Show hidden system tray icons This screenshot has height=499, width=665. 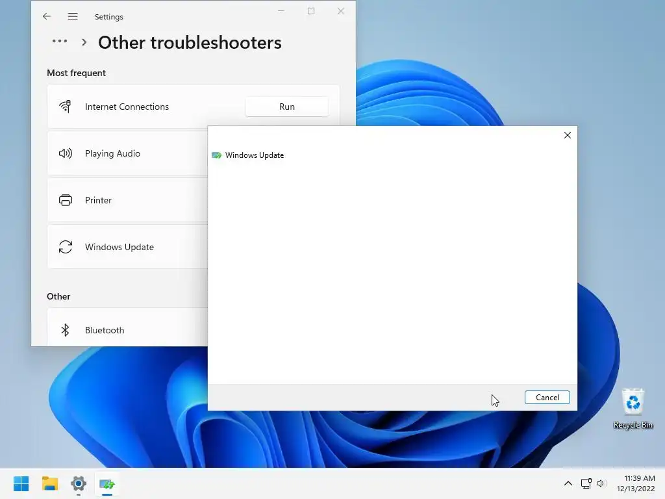[568, 483]
